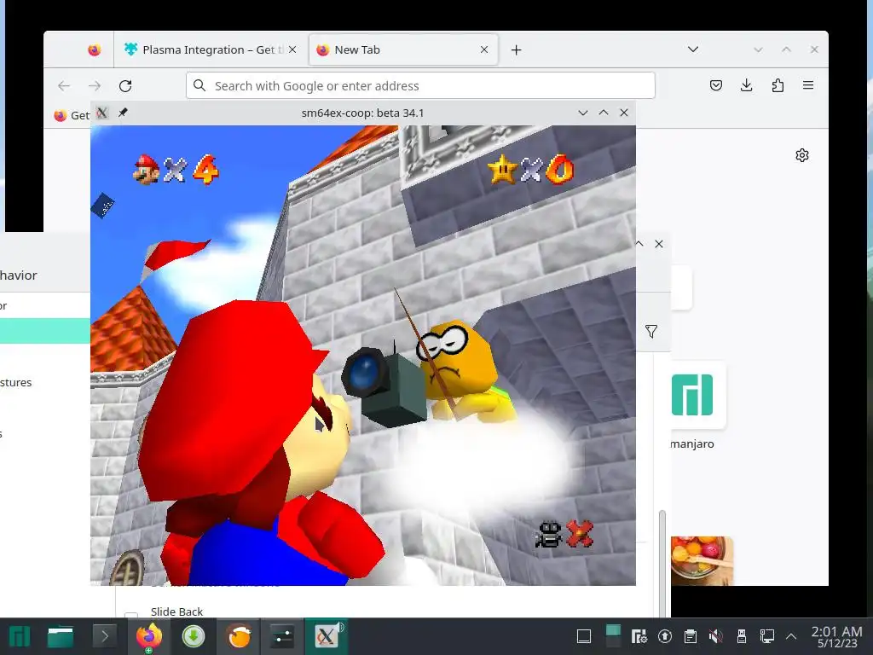Screen dimensions: 873x655
Task: Select the New Tab tab
Action: tap(403, 50)
